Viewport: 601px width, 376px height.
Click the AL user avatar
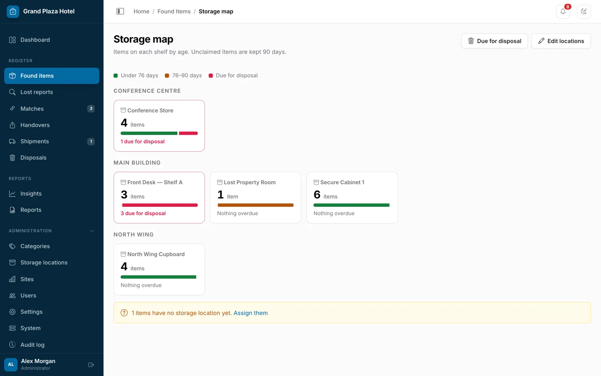coord(11,364)
